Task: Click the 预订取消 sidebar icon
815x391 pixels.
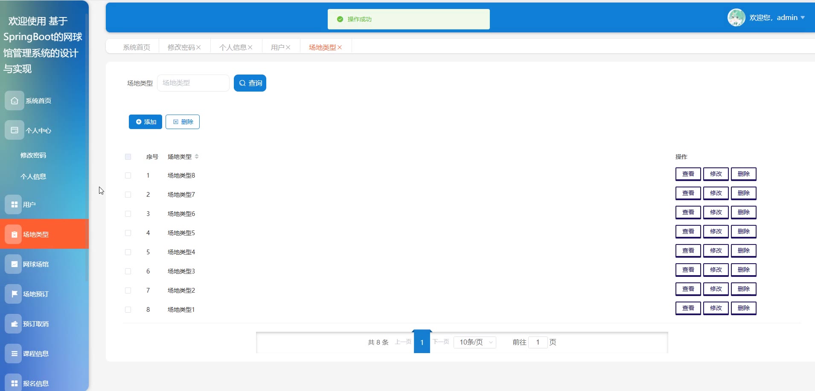Action: (14, 324)
